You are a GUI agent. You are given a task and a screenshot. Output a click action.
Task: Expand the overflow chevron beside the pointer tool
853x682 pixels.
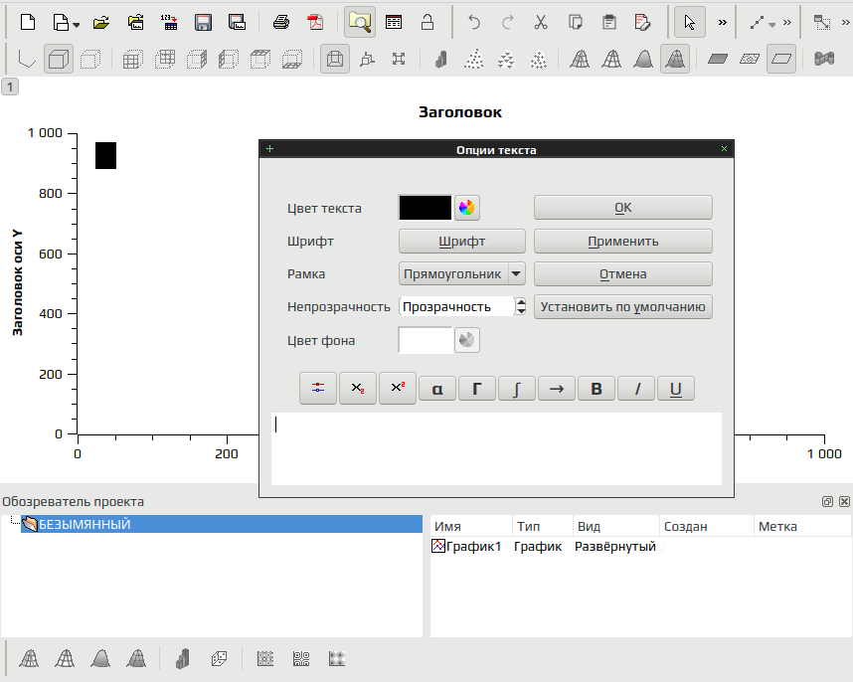[x=723, y=22]
